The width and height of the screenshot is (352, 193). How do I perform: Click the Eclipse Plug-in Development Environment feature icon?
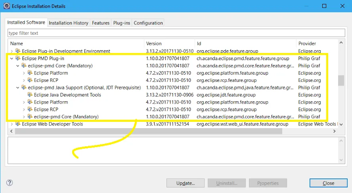click(x=18, y=51)
